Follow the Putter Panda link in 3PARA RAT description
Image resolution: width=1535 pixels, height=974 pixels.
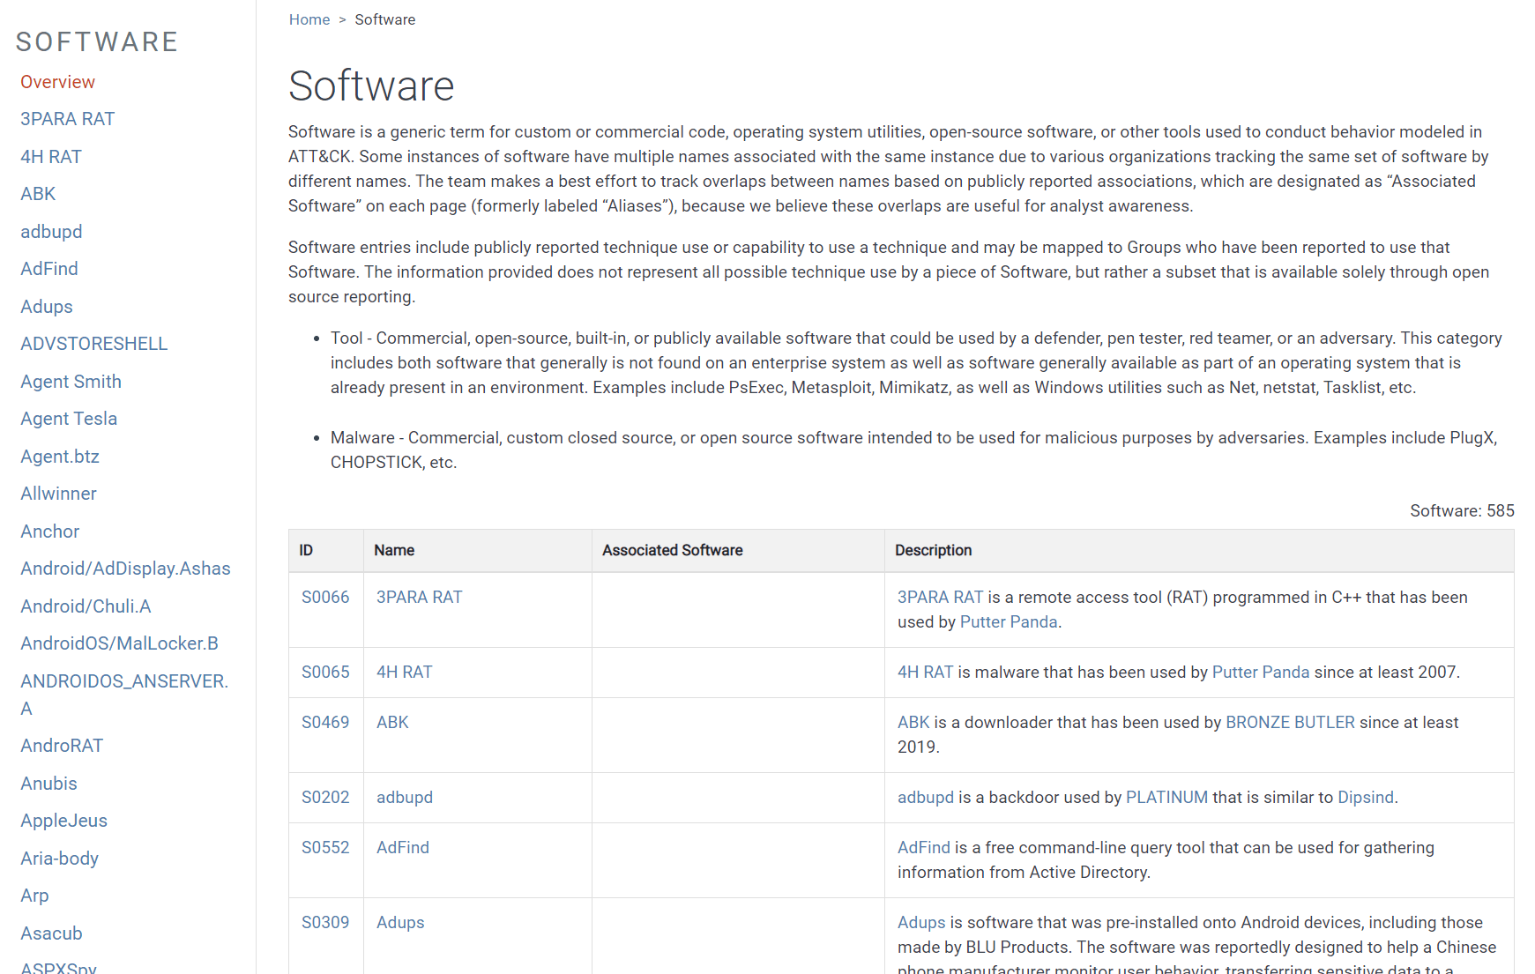pos(1008,621)
